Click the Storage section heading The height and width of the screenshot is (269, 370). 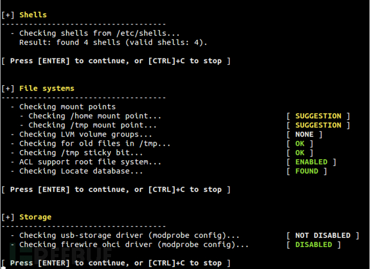[x=35, y=217]
